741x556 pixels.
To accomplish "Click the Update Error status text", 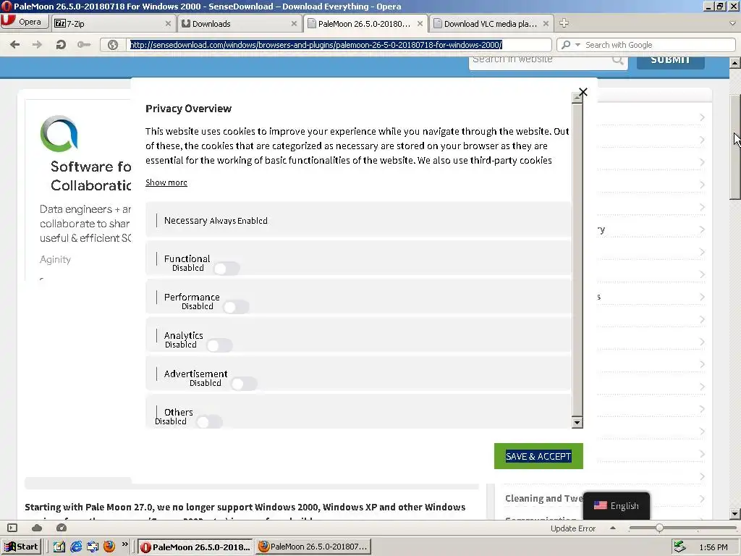I will (573, 528).
